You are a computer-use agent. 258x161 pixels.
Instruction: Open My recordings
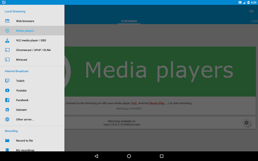tap(25, 150)
